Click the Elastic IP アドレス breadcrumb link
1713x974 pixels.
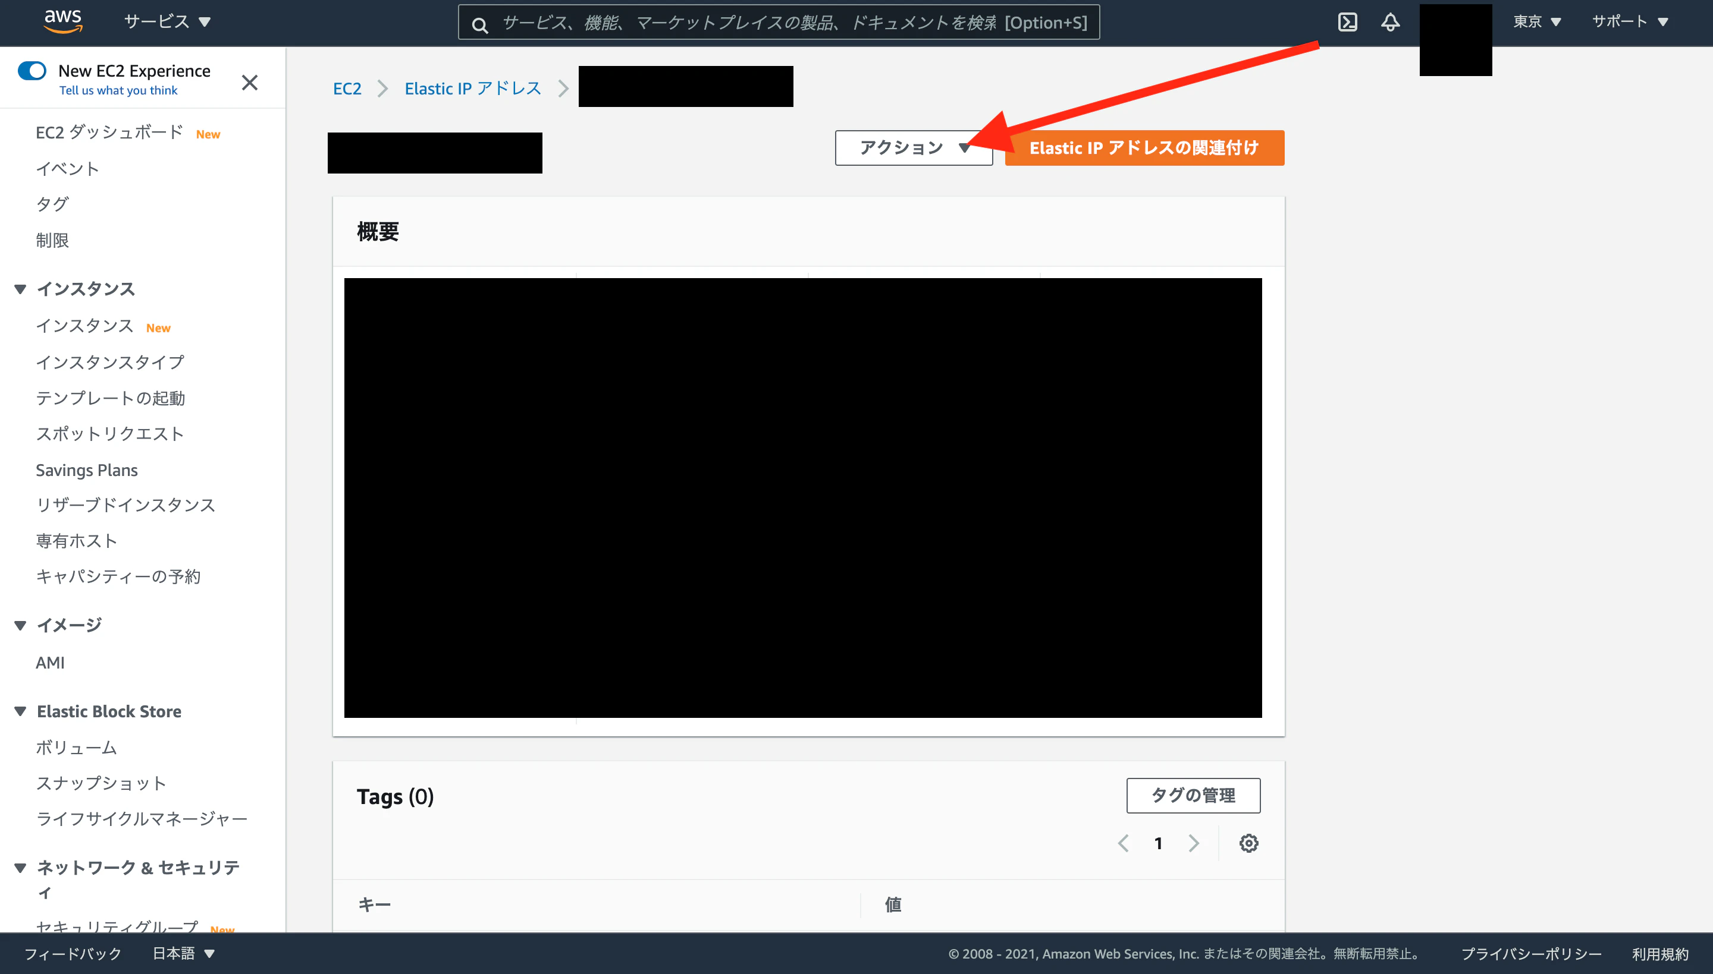(x=473, y=89)
